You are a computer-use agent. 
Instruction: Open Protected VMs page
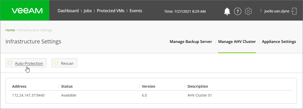click(111, 11)
